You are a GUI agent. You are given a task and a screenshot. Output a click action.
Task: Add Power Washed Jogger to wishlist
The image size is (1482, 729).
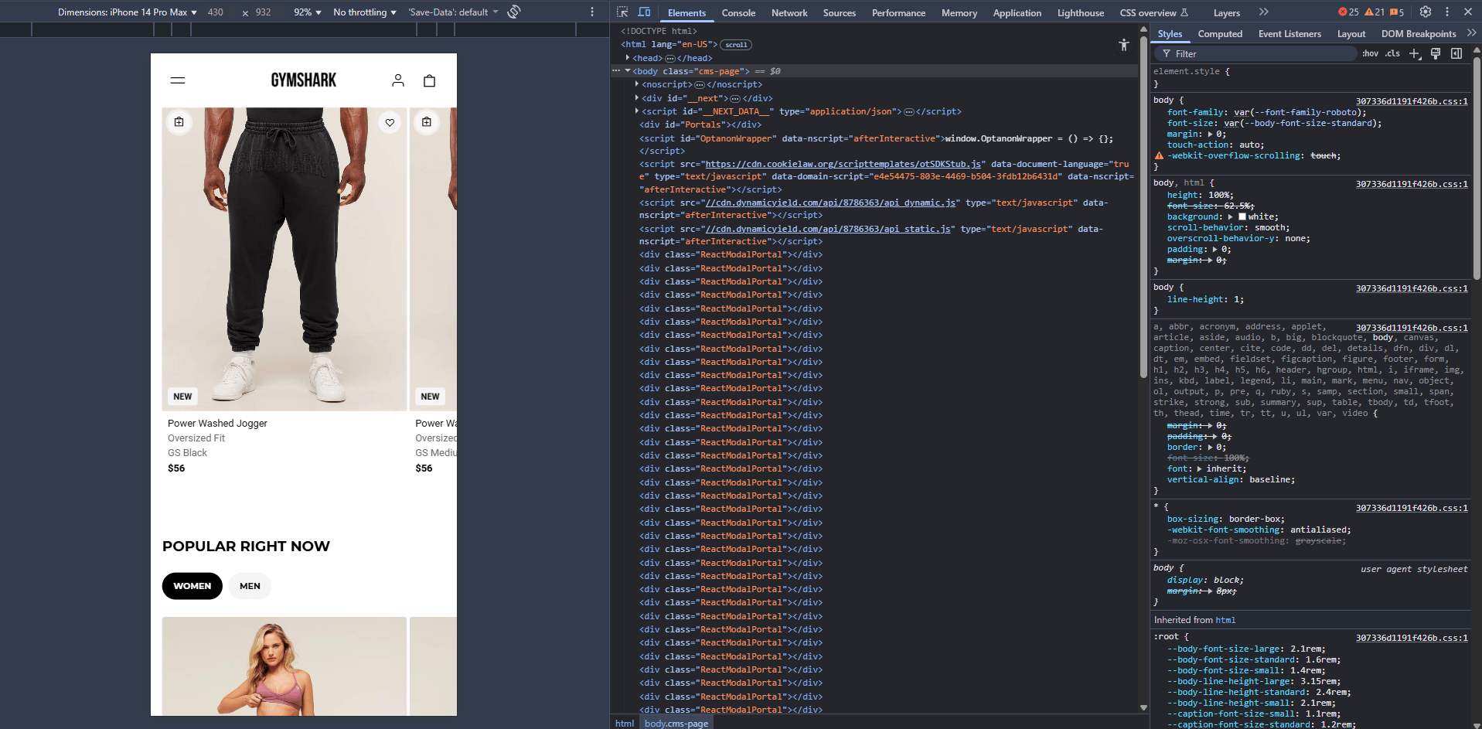390,122
